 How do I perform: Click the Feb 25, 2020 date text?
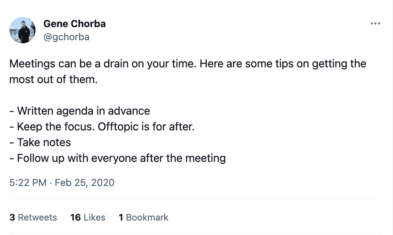click(x=85, y=182)
